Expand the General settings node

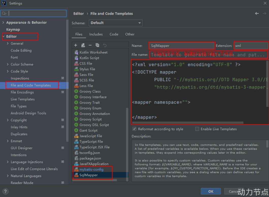[x=8, y=43]
